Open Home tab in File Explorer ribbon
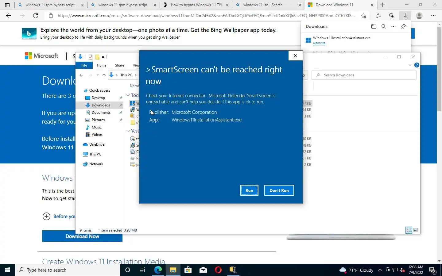The width and height of the screenshot is (442, 276). (102, 65)
